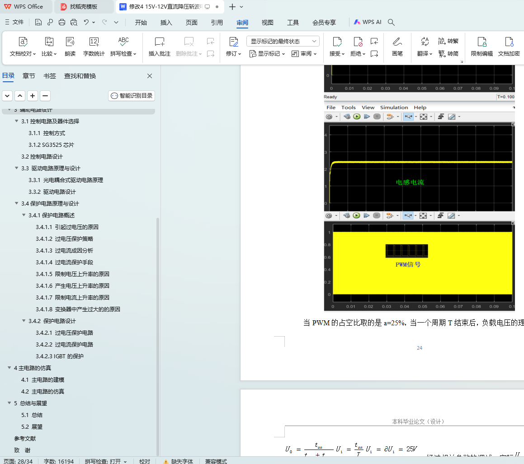Click Smart Recognize TOC (智能识别目录) button
Viewport: 524px width, 464px height.
[131, 95]
